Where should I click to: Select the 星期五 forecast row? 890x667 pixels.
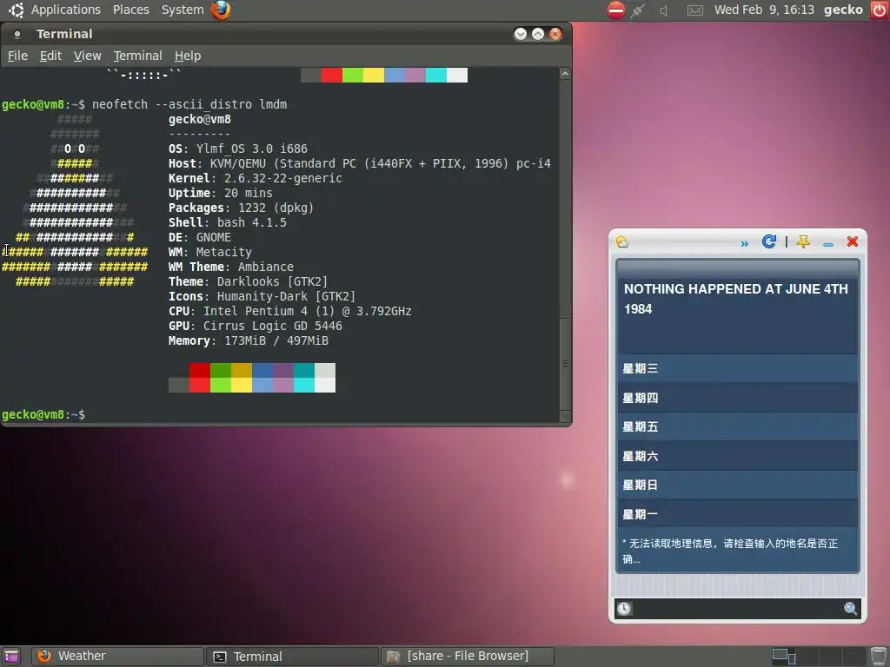(737, 427)
